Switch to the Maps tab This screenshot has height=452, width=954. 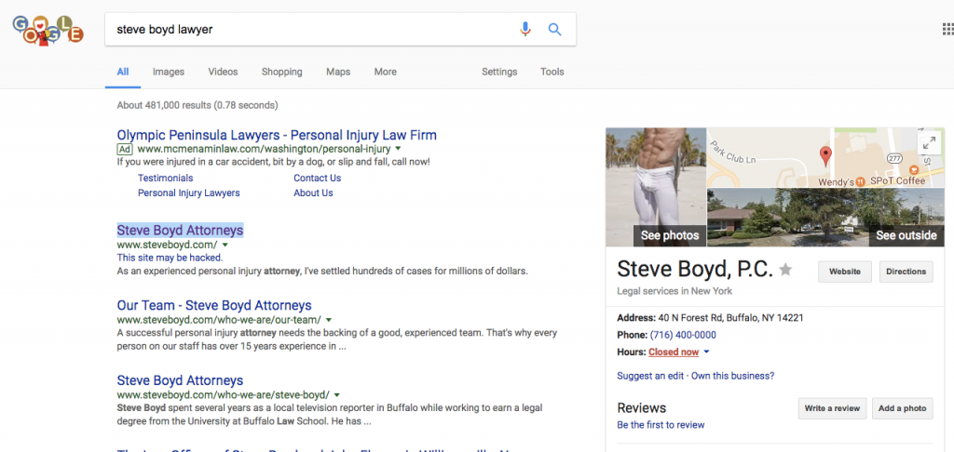click(x=338, y=72)
